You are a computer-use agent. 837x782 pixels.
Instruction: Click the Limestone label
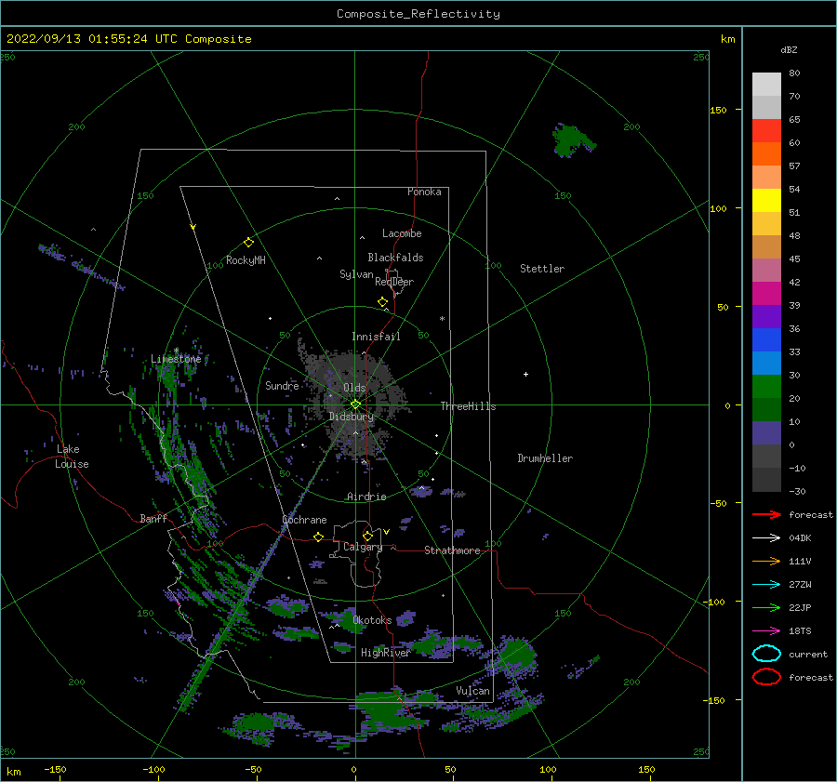[x=176, y=359]
